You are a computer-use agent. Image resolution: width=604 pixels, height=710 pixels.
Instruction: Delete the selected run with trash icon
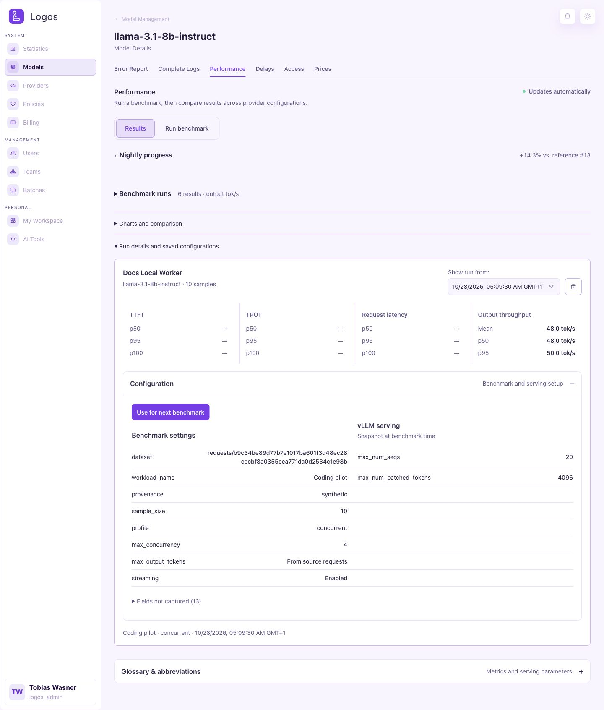pyautogui.click(x=573, y=287)
